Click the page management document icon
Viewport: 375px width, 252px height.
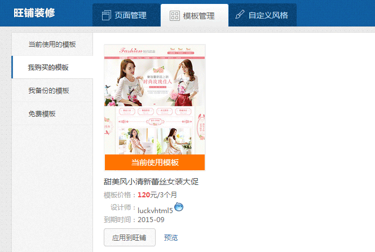[x=106, y=15]
